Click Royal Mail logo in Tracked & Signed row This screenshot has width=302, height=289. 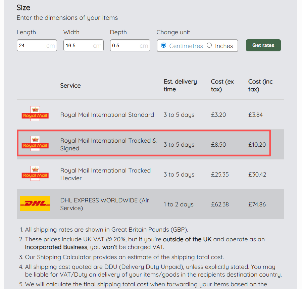pos(35,144)
